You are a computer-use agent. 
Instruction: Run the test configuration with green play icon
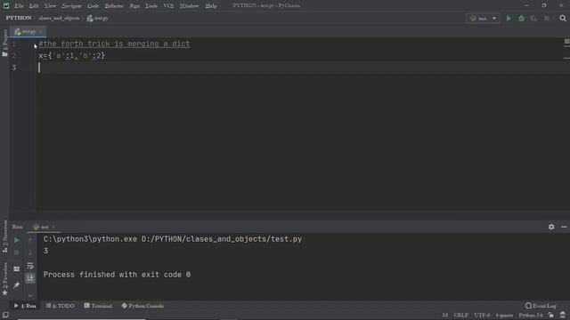tap(509, 18)
